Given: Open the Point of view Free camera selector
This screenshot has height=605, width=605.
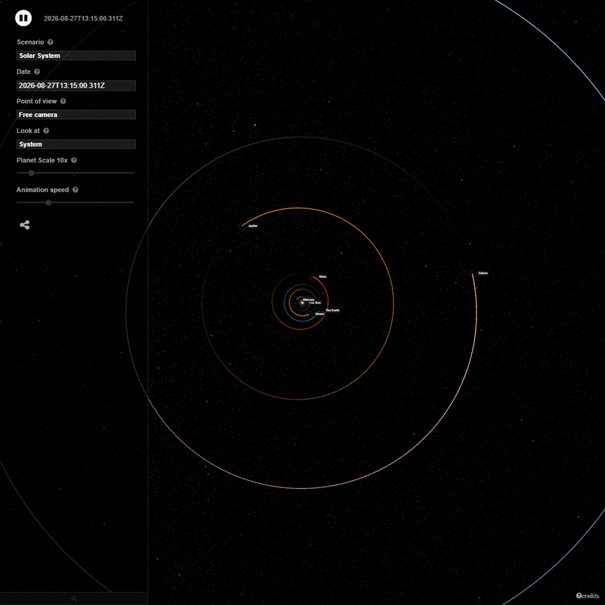Looking at the screenshot, I should coord(75,115).
